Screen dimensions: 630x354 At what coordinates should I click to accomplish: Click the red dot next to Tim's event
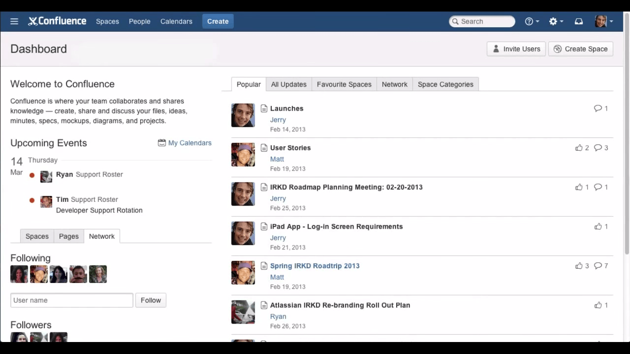32,200
